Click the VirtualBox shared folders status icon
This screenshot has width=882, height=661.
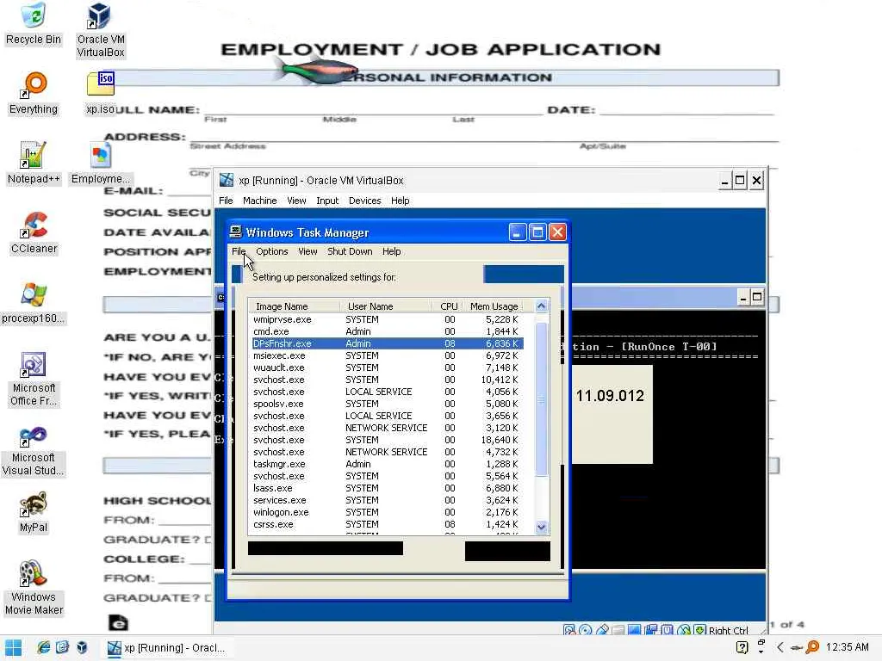point(618,630)
